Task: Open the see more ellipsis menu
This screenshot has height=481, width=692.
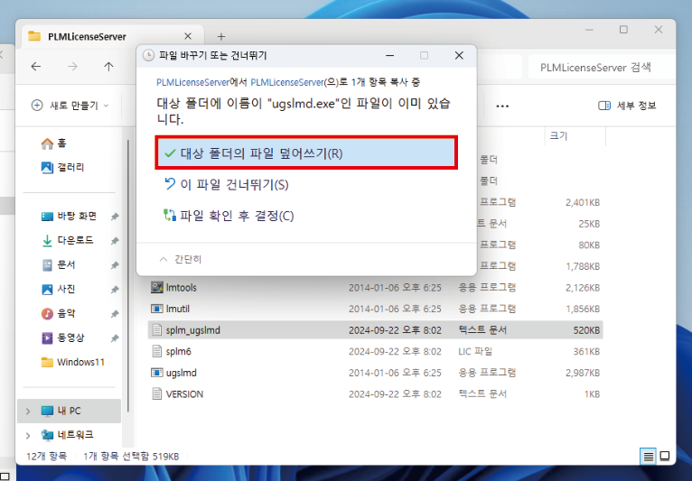Action: coord(502,106)
